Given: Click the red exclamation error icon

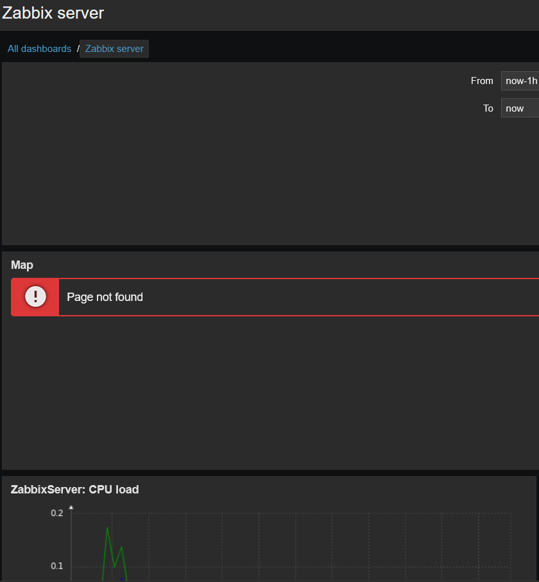Looking at the screenshot, I should 35,296.
